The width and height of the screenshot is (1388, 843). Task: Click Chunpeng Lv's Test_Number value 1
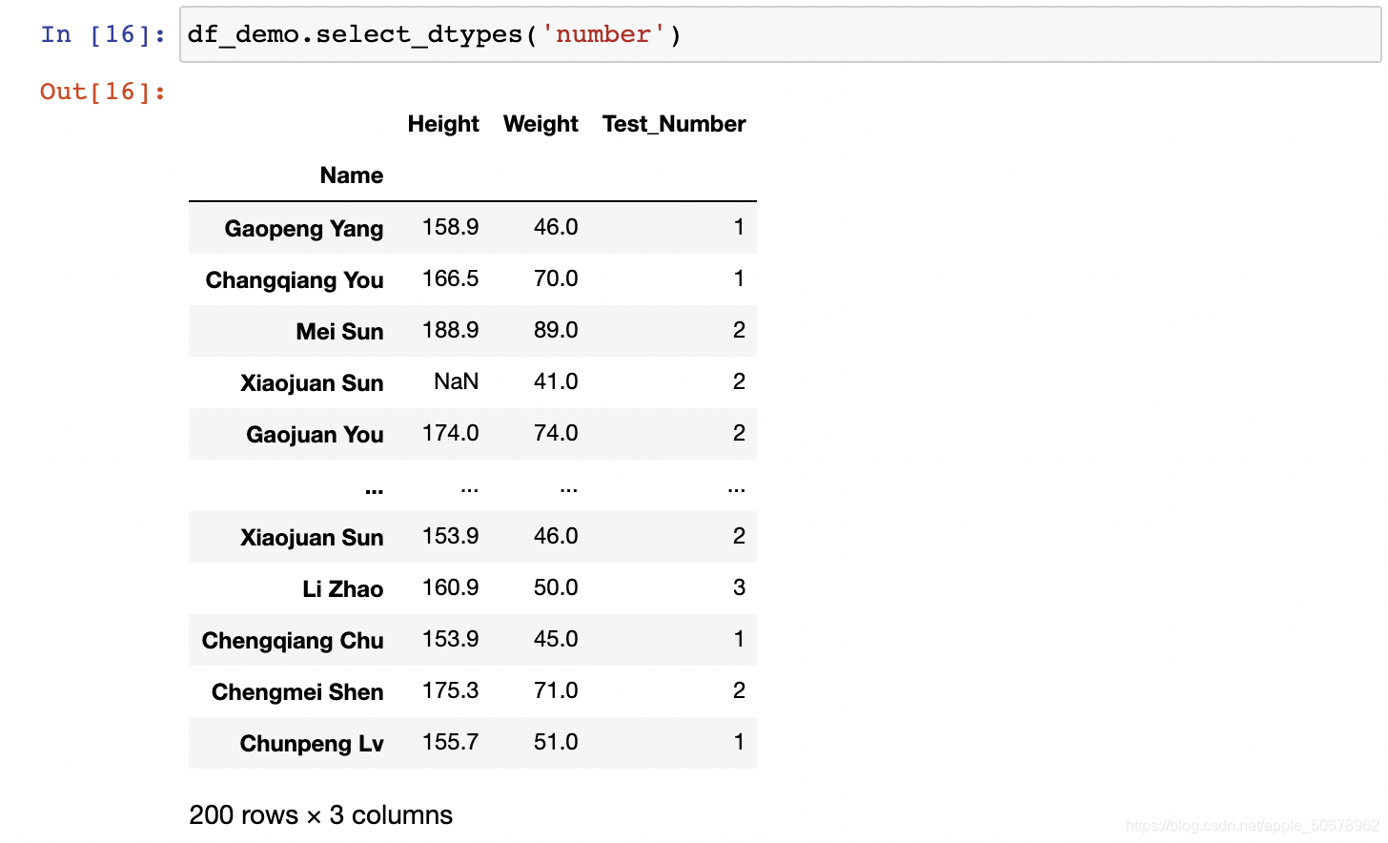coord(739,742)
